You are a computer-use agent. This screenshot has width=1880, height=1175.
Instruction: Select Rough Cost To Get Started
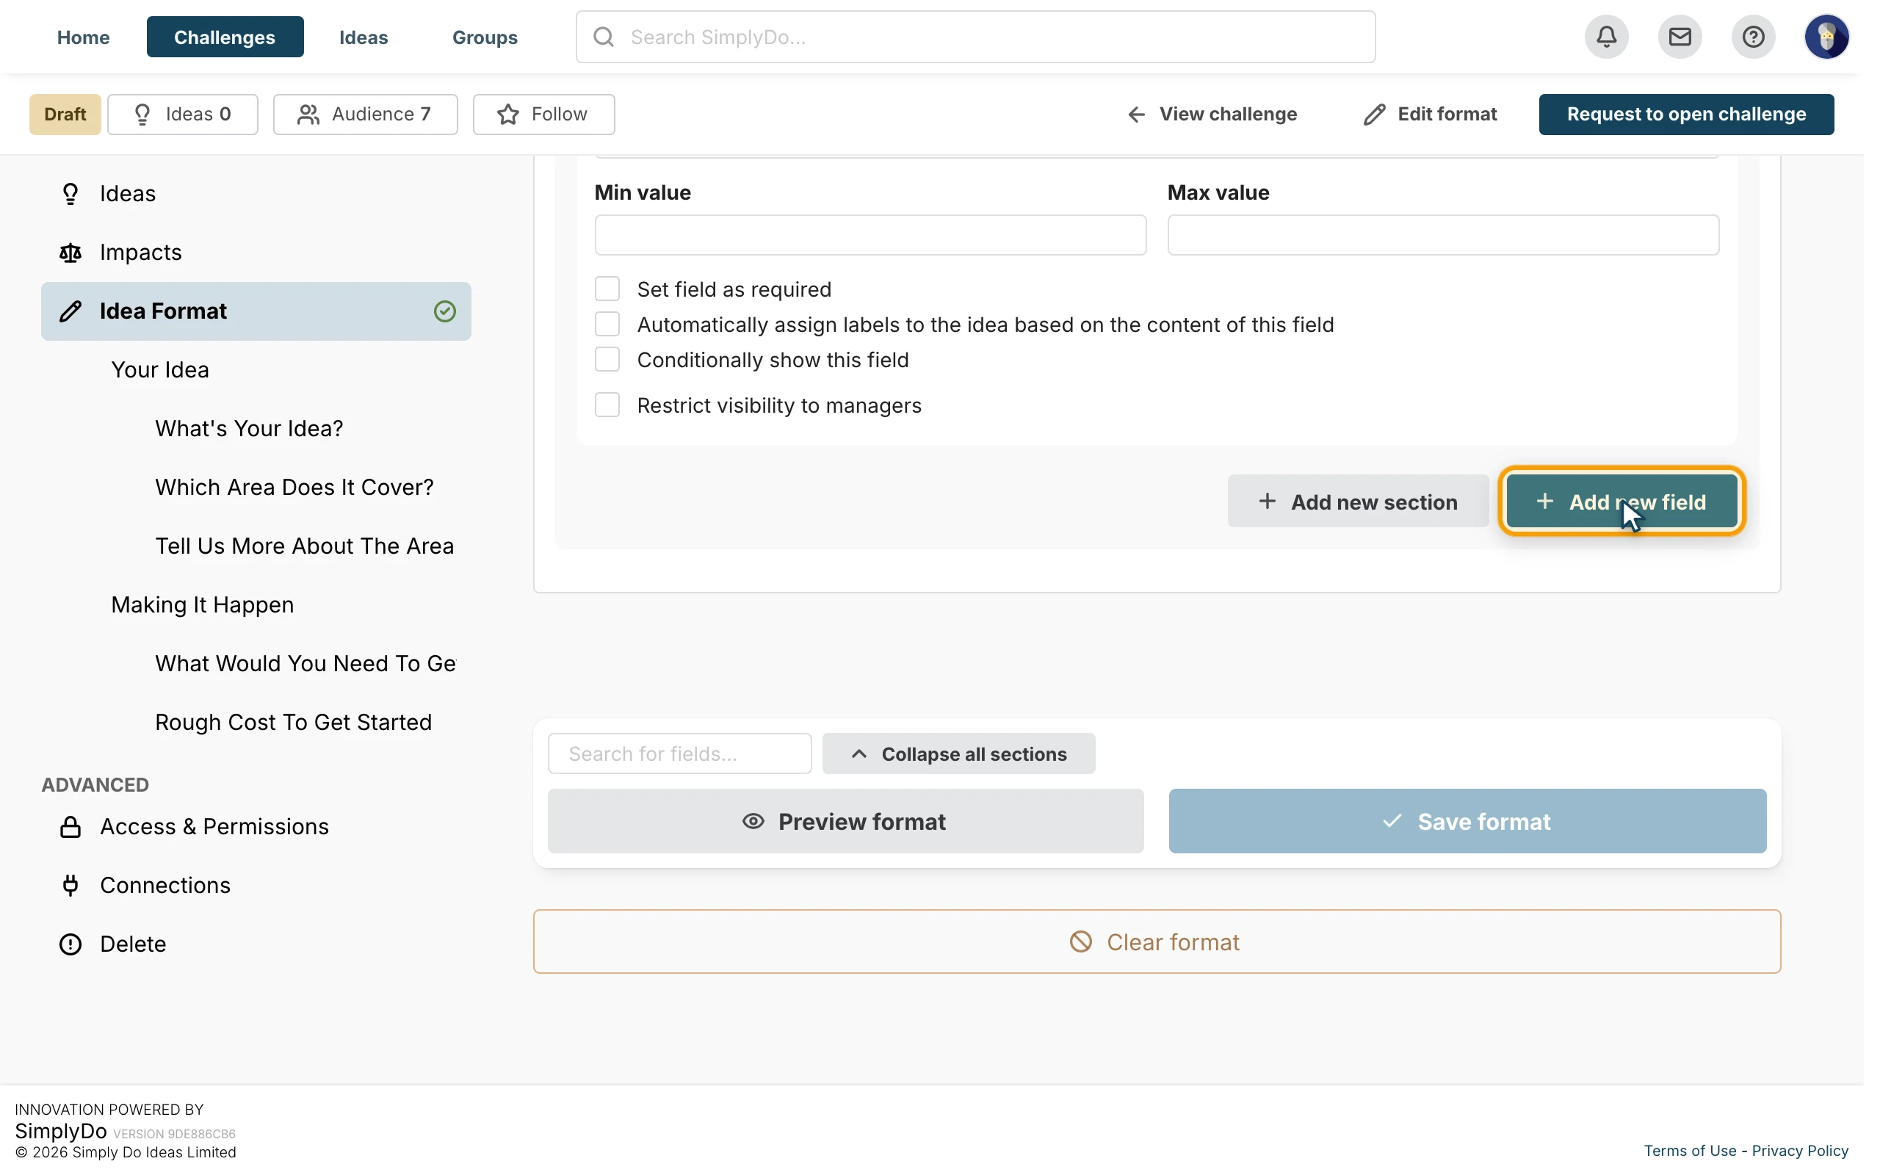294,722
